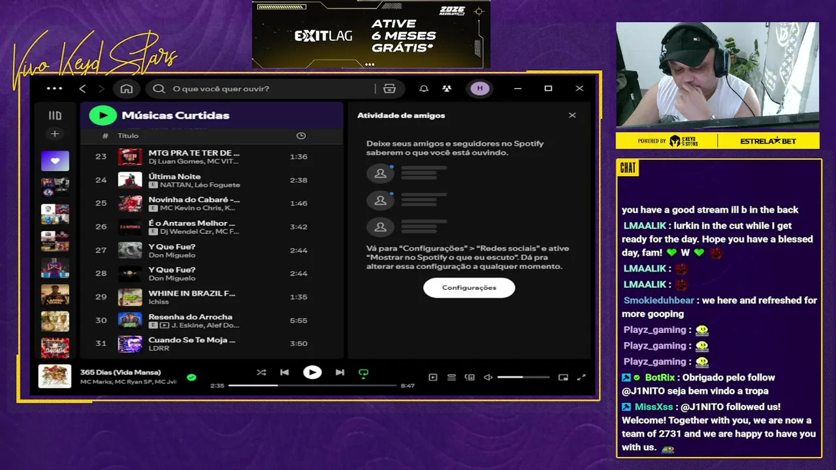Click the duration 3:42 of row 26
Screen dimensions: 836x470
(298, 227)
